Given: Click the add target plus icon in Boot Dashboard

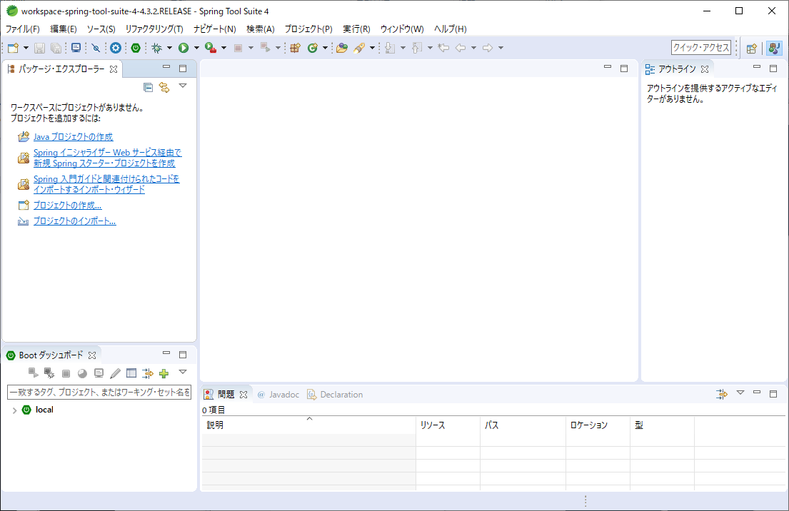Looking at the screenshot, I should 164,373.
